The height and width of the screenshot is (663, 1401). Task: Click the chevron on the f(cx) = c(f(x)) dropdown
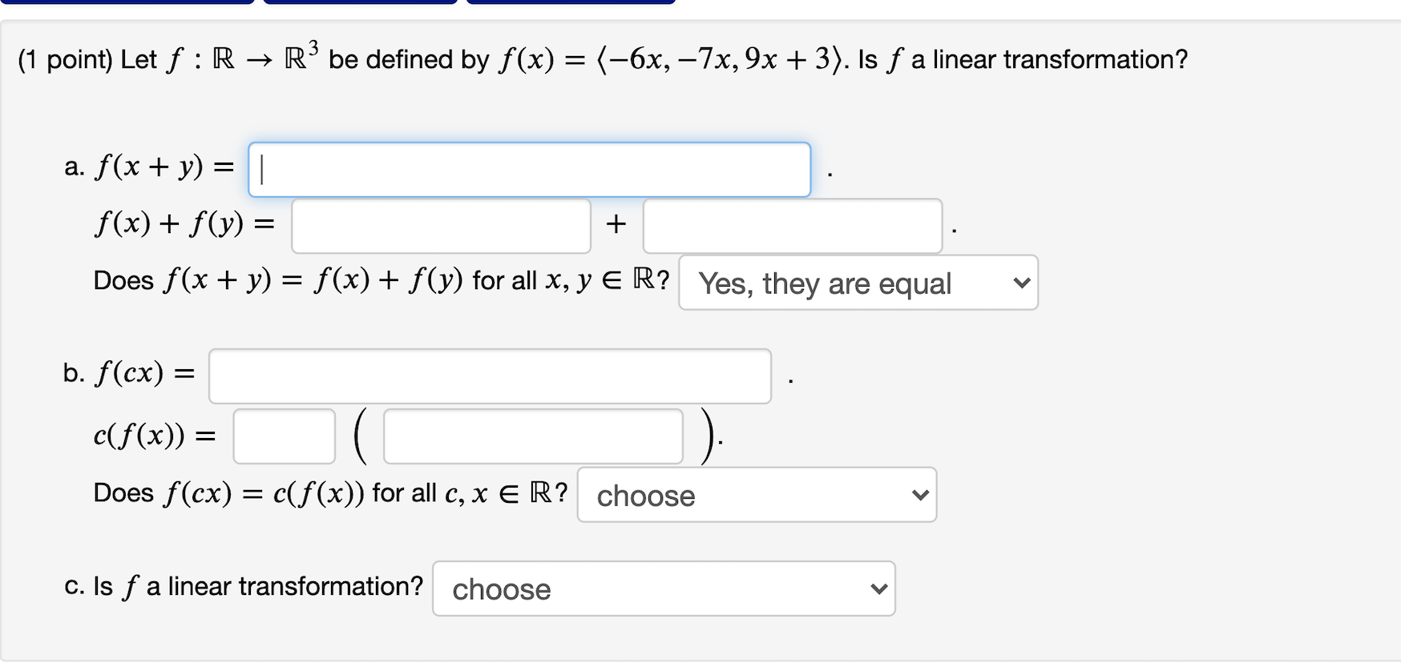921,496
